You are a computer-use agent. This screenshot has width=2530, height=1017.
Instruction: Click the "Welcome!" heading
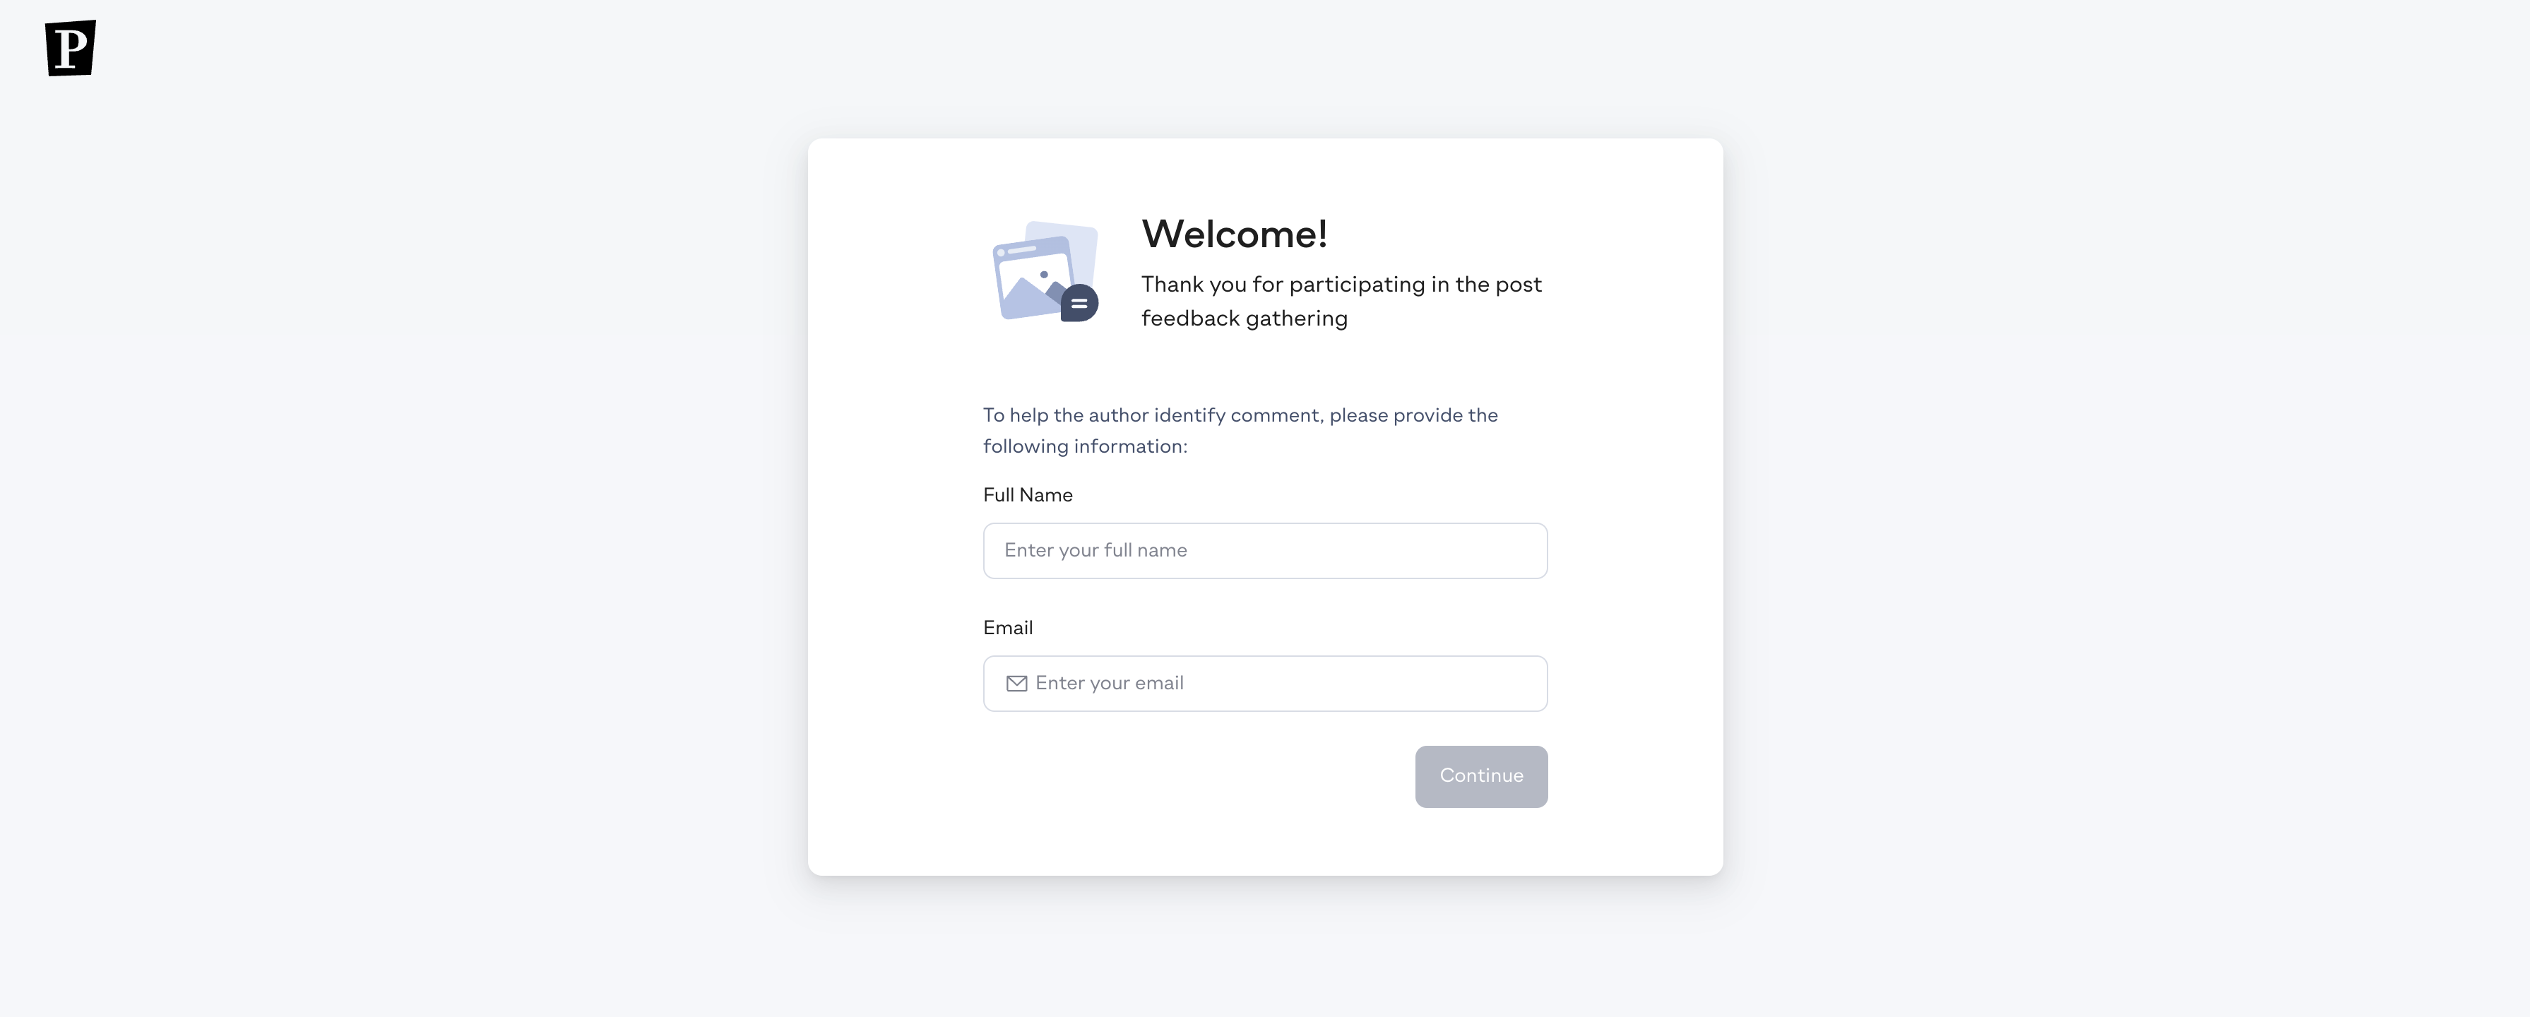coord(1235,234)
